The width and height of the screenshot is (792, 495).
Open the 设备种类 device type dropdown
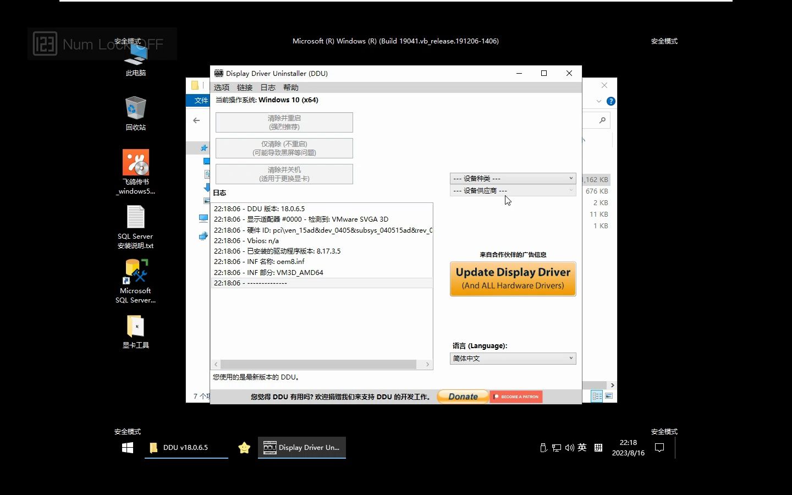(x=513, y=179)
